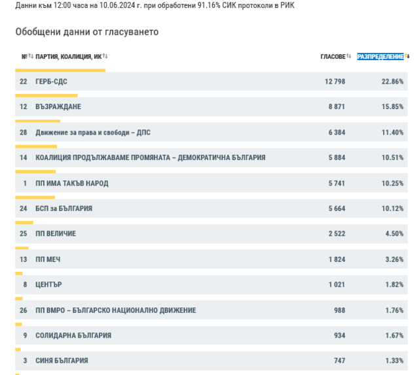
Task: Click percentage 1.67%
Action: [x=394, y=335]
